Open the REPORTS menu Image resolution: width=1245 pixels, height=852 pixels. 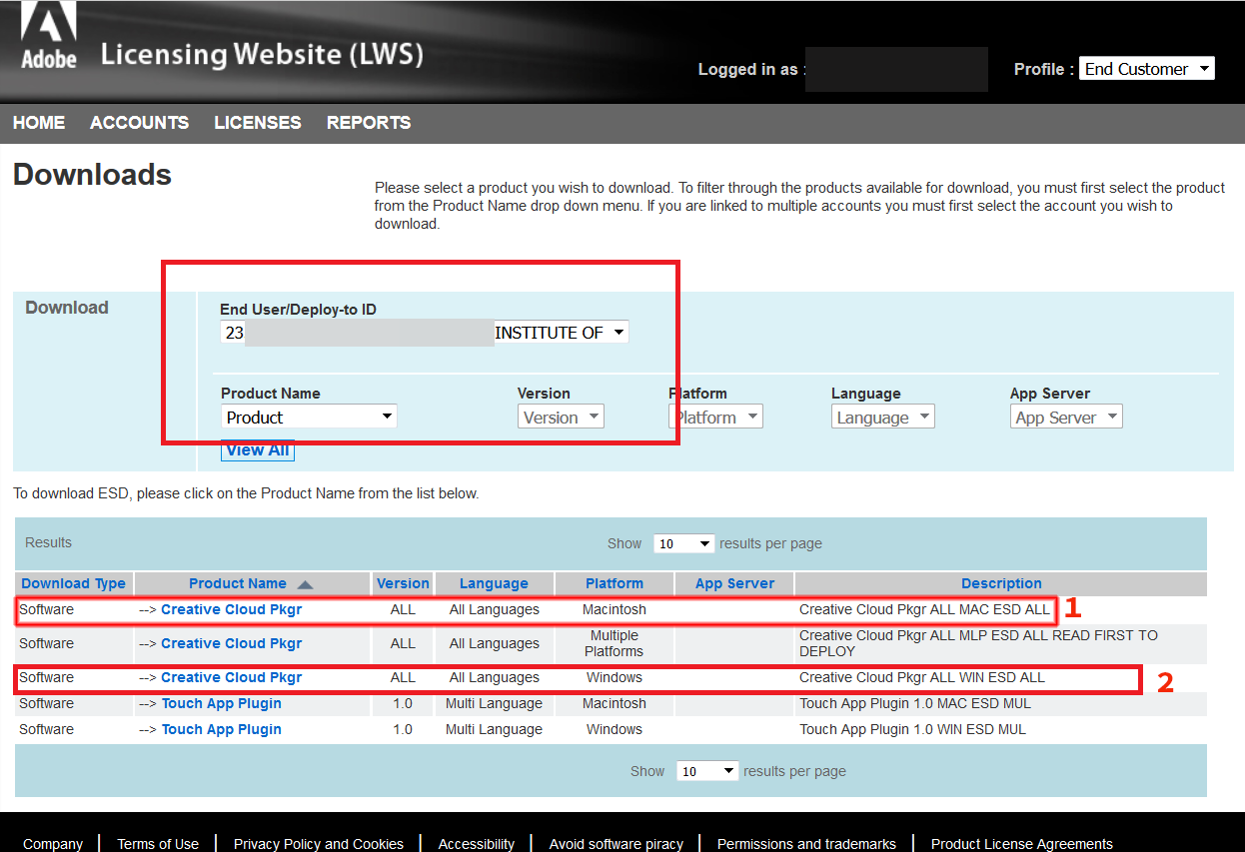click(x=369, y=123)
